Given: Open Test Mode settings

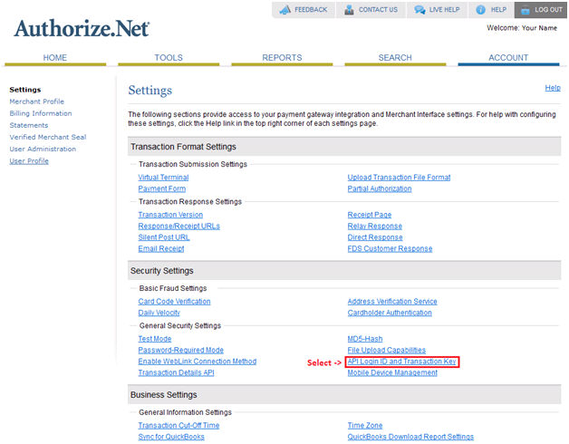Looking at the screenshot, I should click(155, 339).
